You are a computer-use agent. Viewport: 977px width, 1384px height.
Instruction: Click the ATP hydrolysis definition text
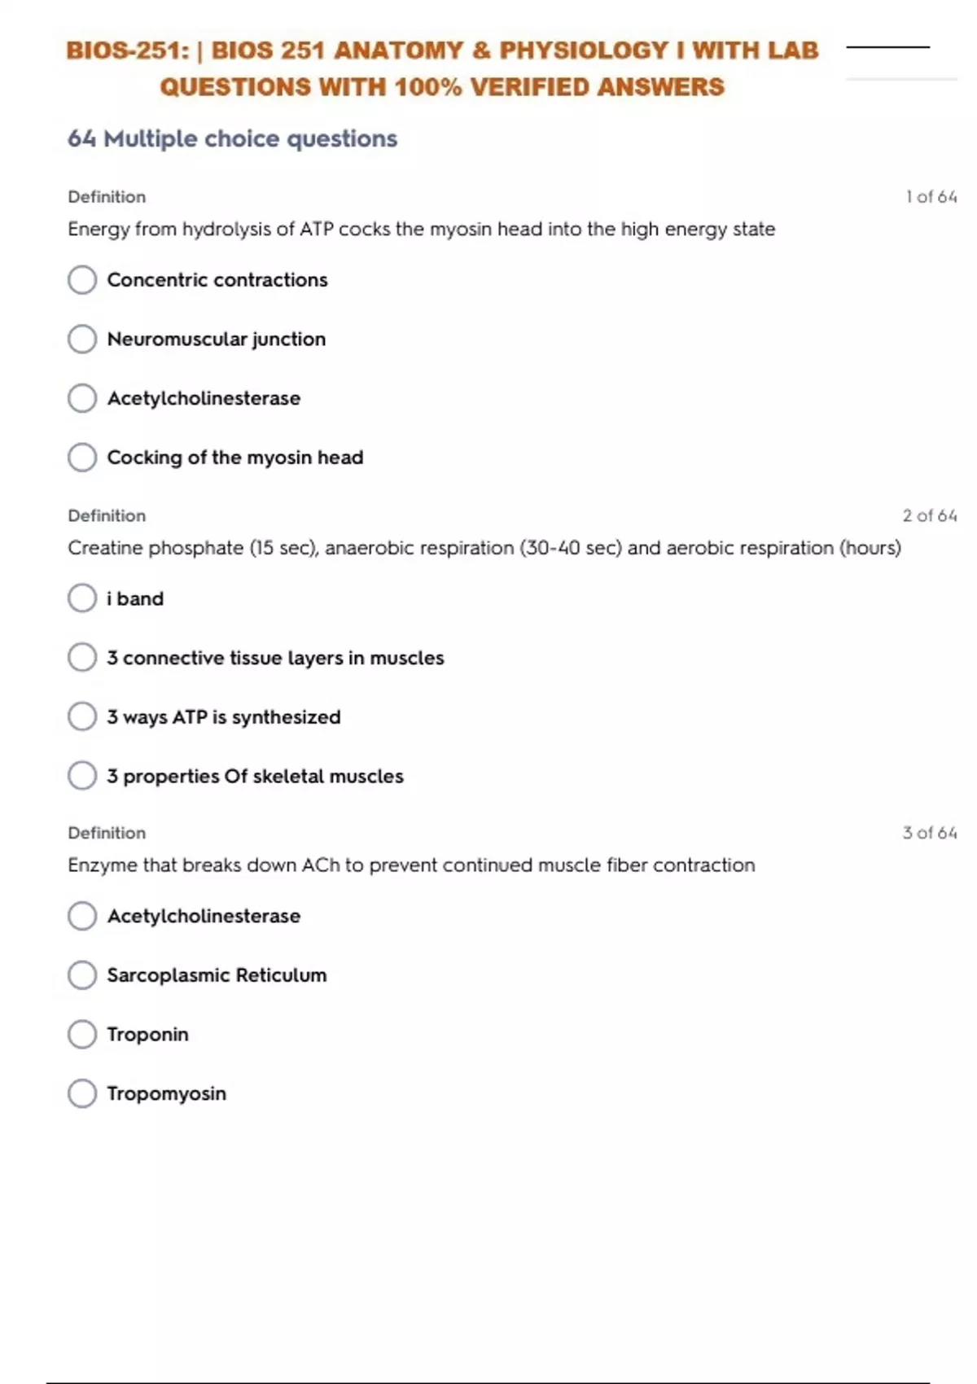coord(421,230)
